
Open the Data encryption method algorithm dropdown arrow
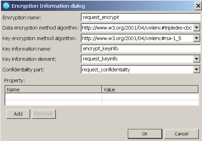(196, 28)
